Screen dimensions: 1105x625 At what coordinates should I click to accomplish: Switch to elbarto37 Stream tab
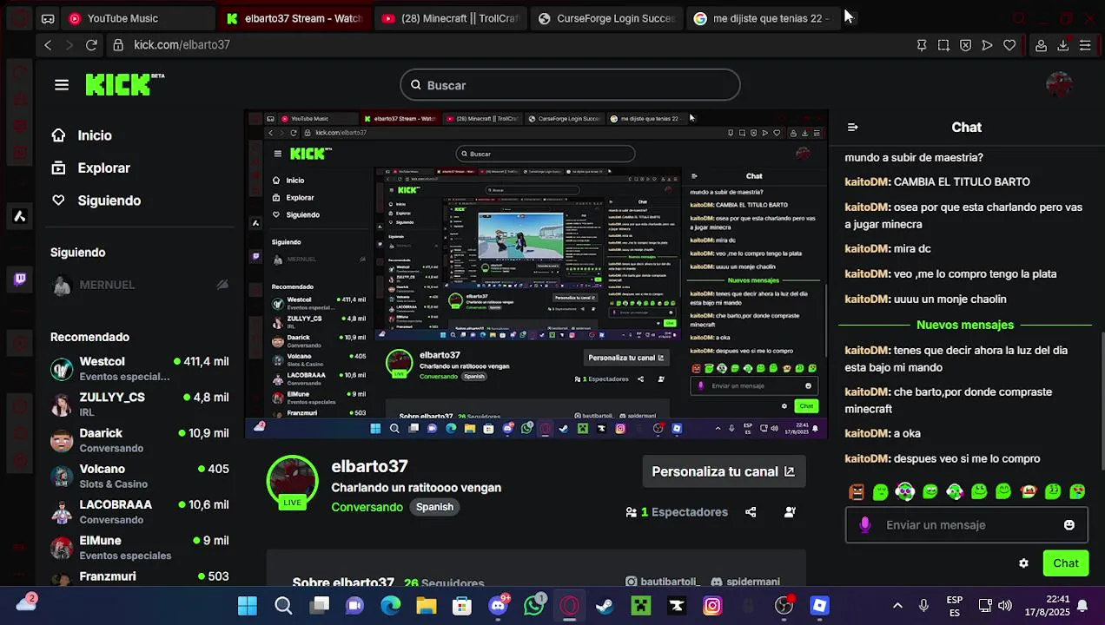click(293, 18)
